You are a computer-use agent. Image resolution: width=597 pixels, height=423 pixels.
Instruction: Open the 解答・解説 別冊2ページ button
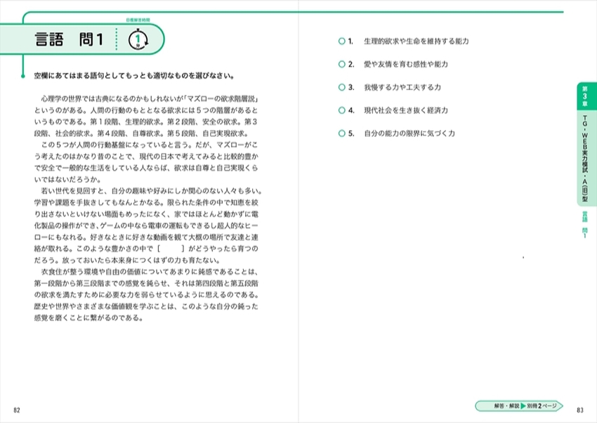(x=518, y=405)
